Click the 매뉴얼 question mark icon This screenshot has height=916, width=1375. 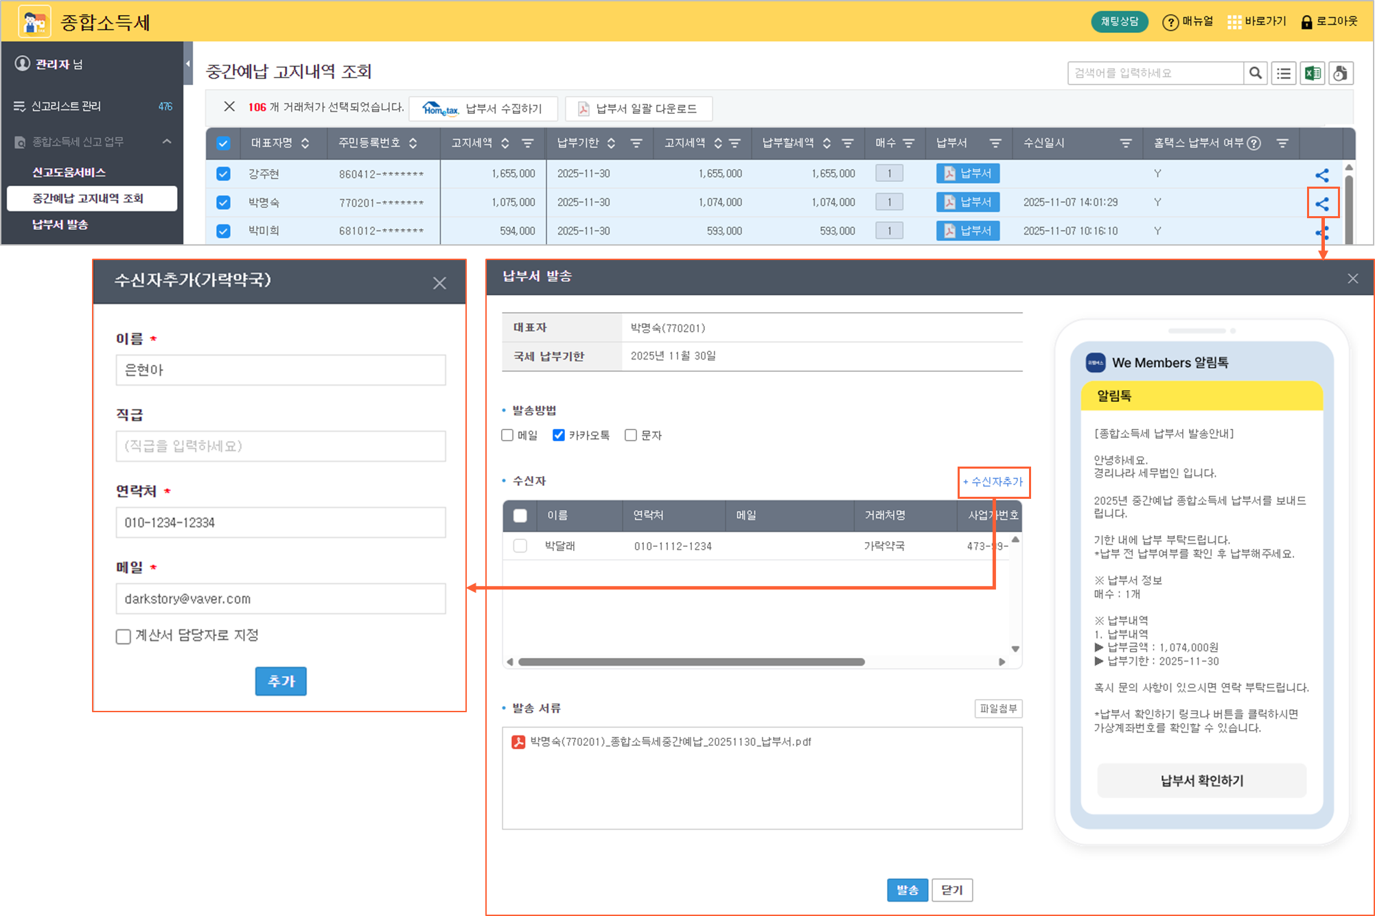1170,22
